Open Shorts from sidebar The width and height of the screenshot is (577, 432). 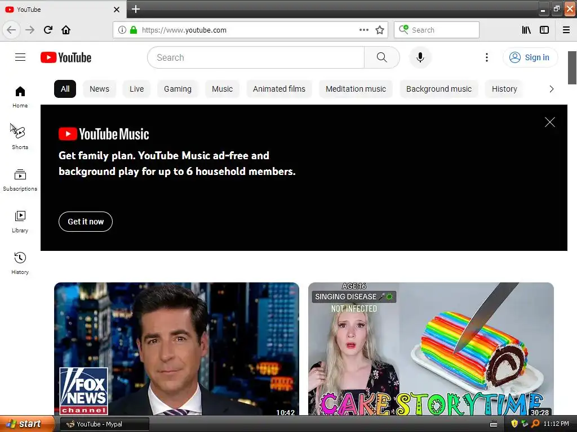point(20,138)
